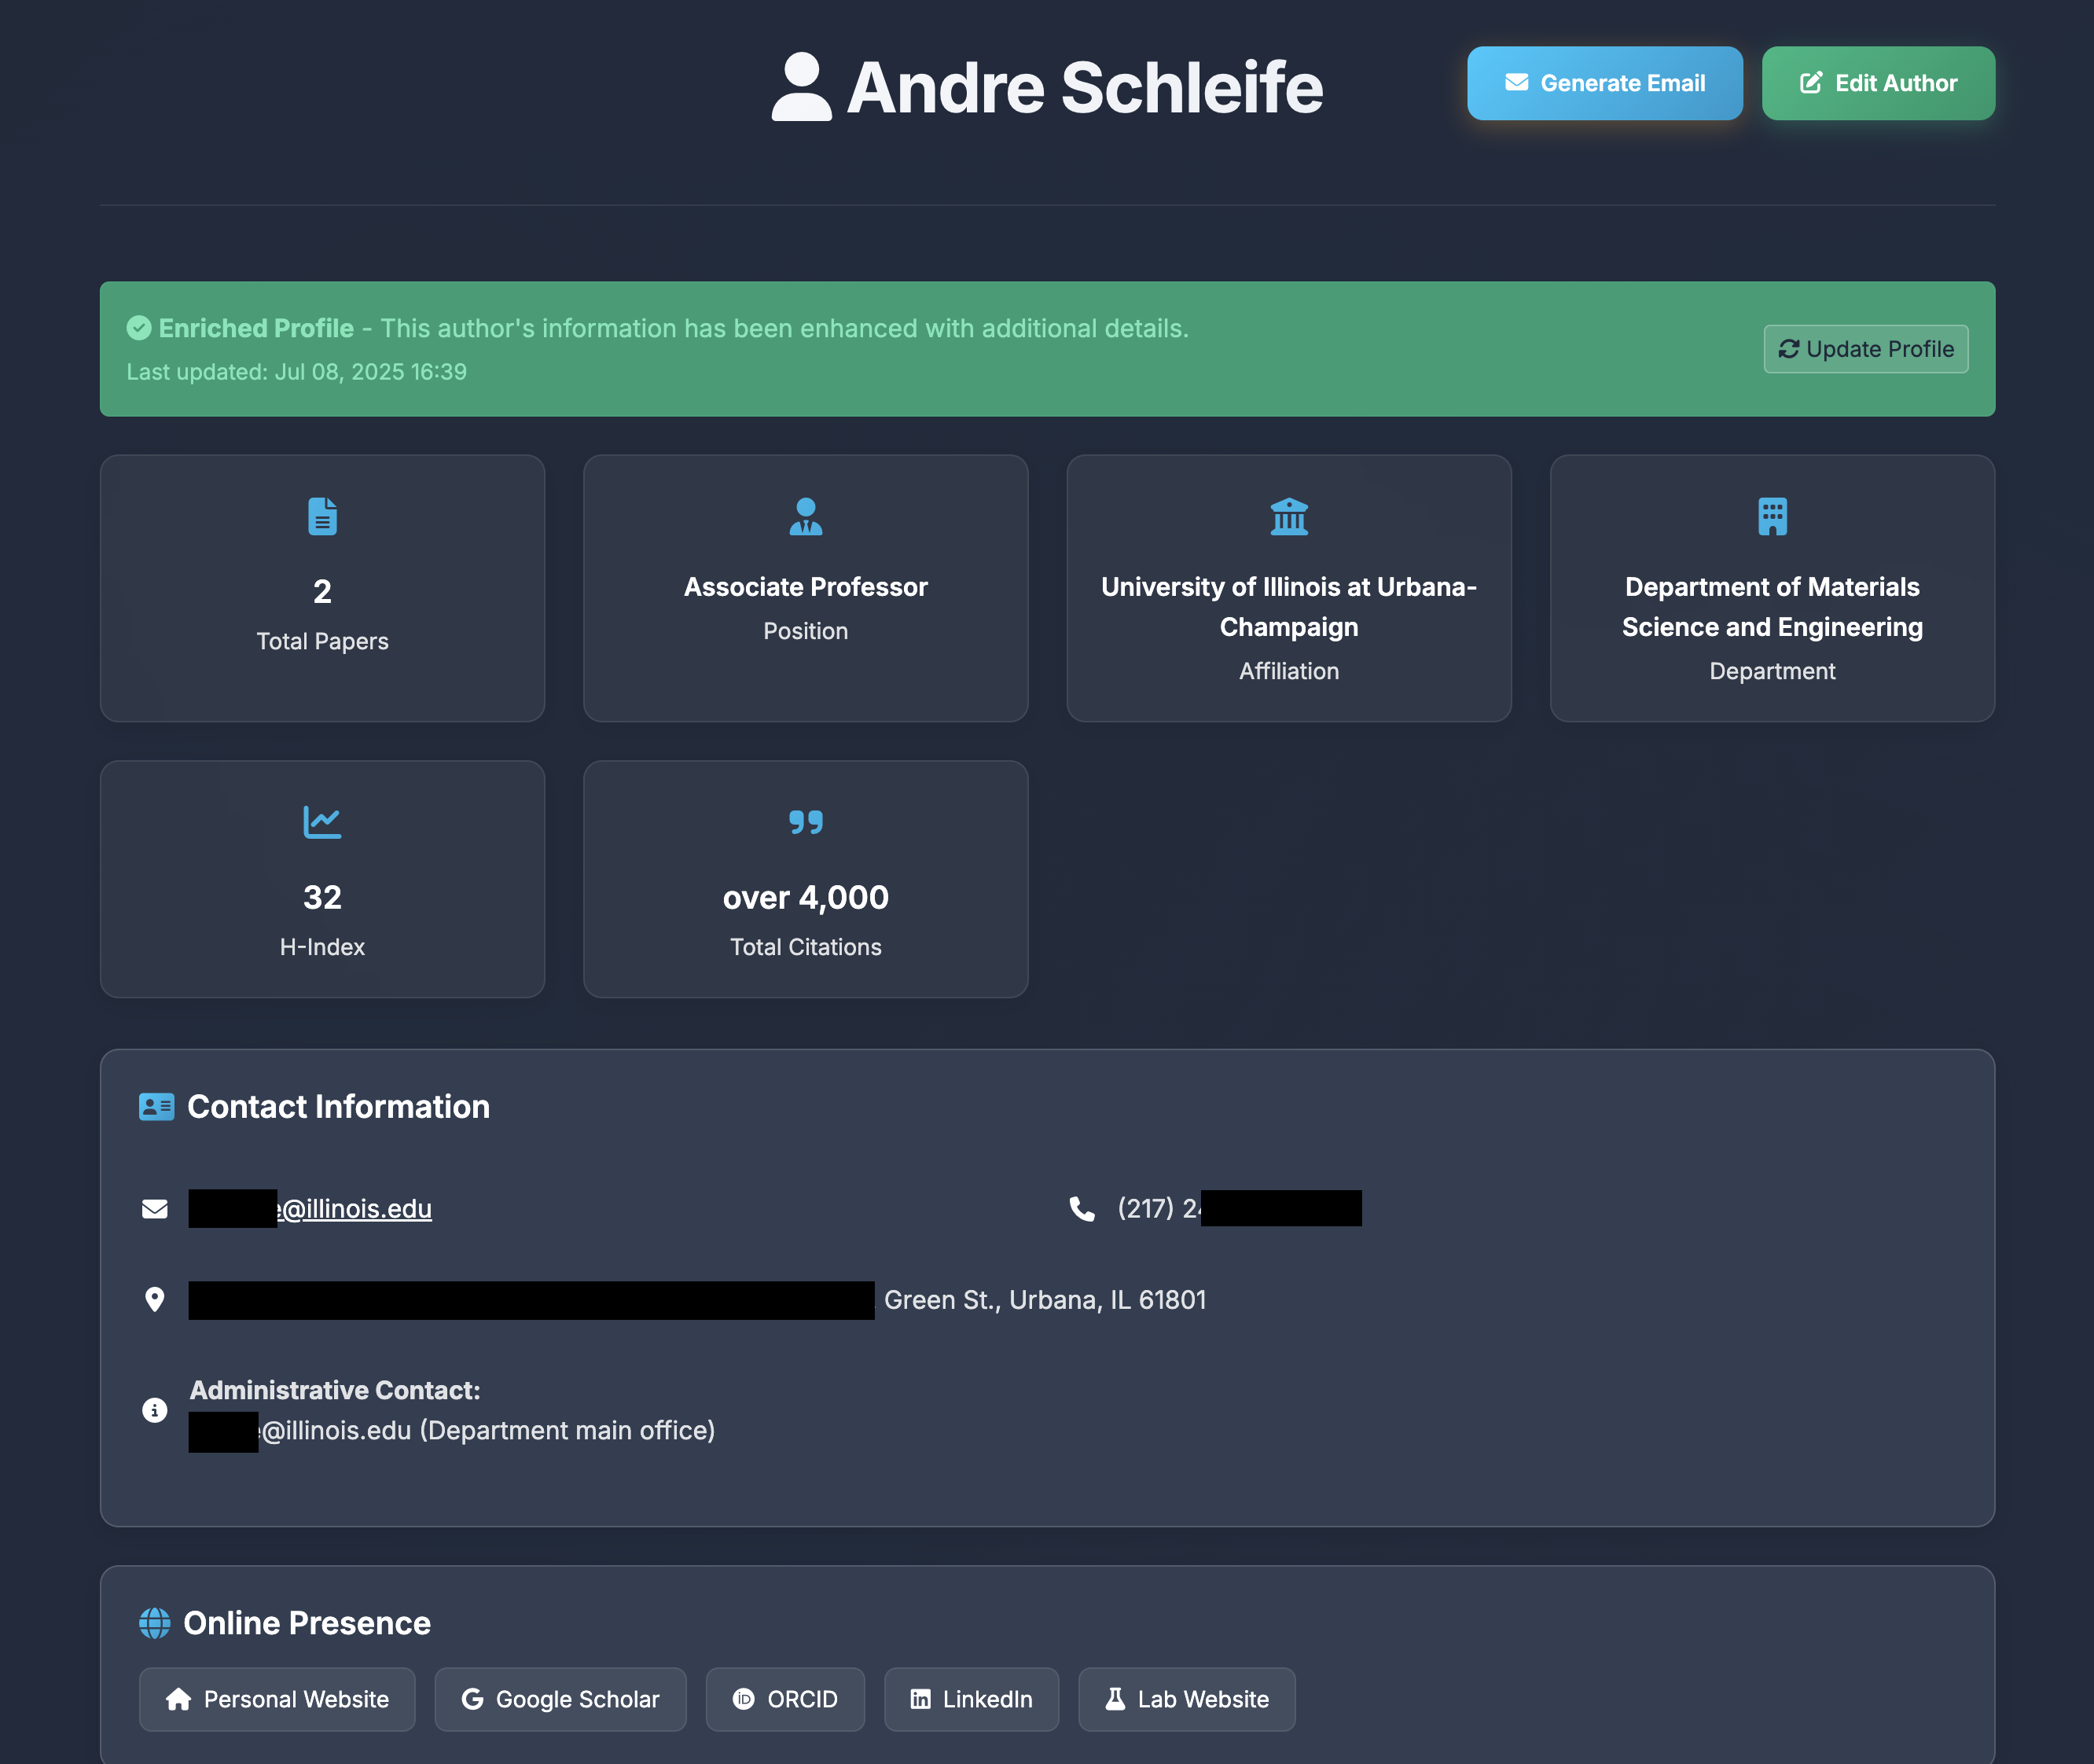The image size is (2094, 1764).
Task: Click the quotation marks icon above Total Citations
Action: (x=805, y=822)
